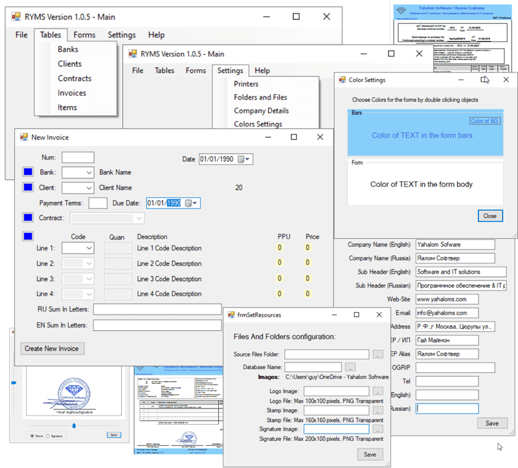Save the company details form
The image size is (518, 468).
(492, 423)
